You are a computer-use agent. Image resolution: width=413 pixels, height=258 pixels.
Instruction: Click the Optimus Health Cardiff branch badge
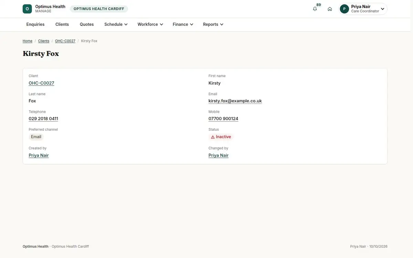click(99, 9)
